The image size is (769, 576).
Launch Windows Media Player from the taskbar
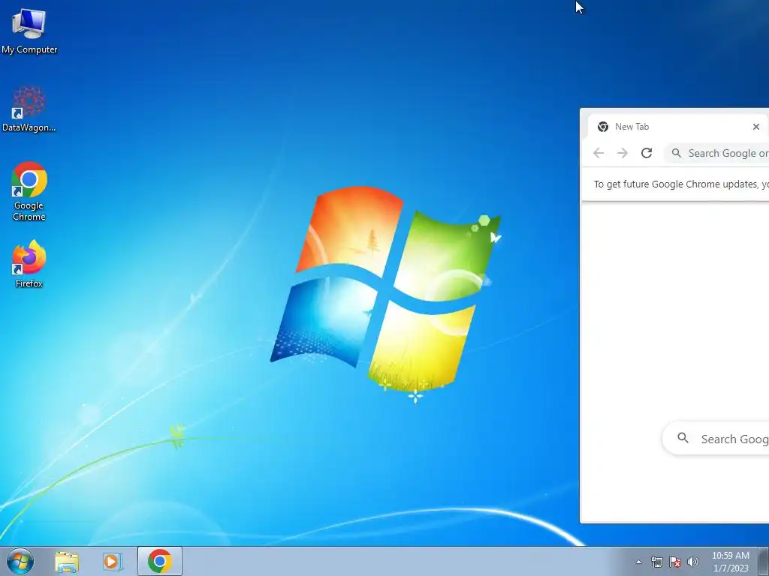pos(113,561)
